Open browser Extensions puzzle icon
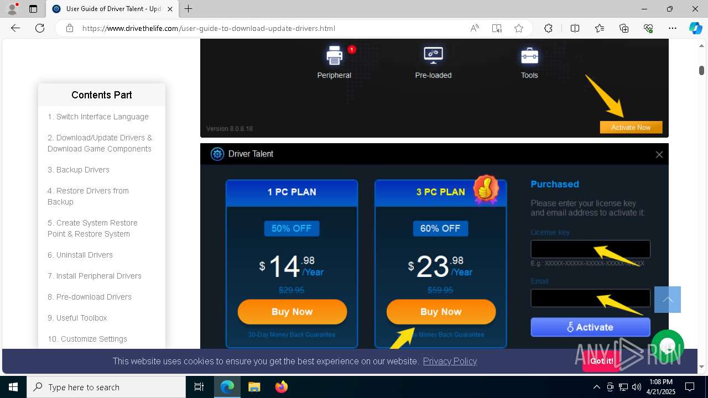This screenshot has width=708, height=398. [x=548, y=28]
